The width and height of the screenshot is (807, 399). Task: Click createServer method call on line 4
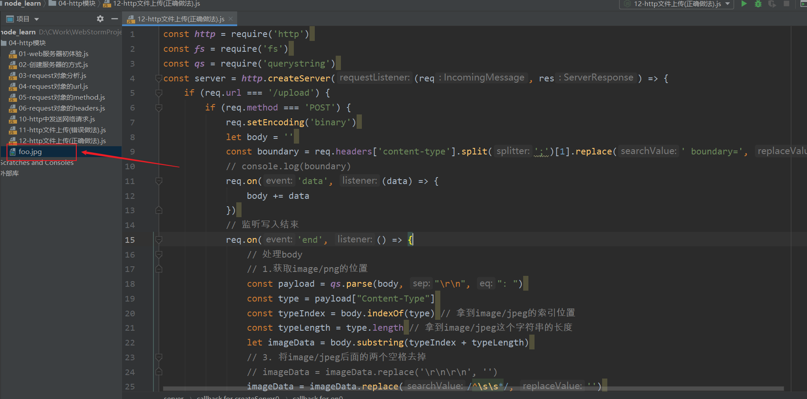click(299, 78)
